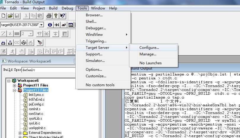
Task: Choose Support... from the Tools menu
Action: tap(103, 54)
